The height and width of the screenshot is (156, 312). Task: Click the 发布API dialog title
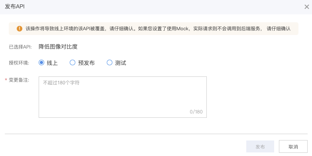point(15,6)
